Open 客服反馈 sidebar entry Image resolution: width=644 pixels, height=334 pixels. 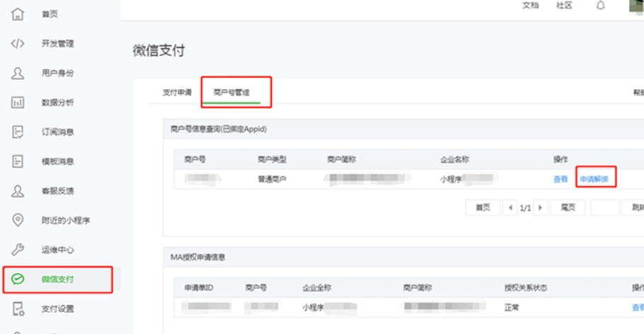click(57, 191)
